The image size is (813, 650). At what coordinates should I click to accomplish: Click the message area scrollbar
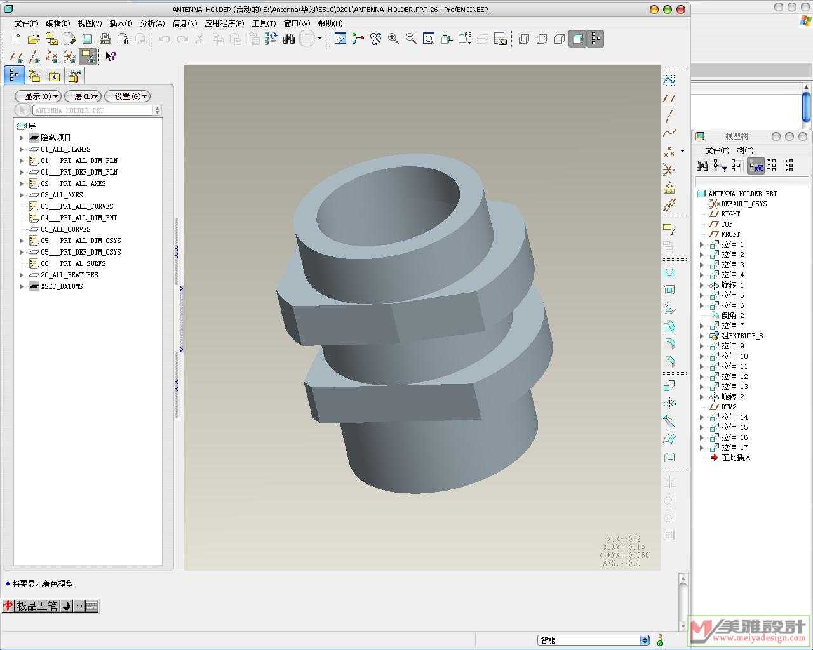click(683, 602)
